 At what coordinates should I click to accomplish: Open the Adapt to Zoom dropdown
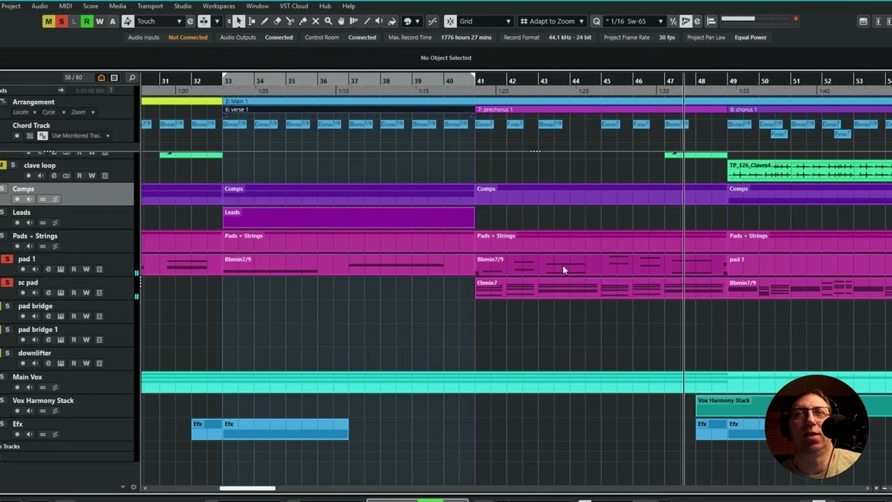[x=552, y=21]
